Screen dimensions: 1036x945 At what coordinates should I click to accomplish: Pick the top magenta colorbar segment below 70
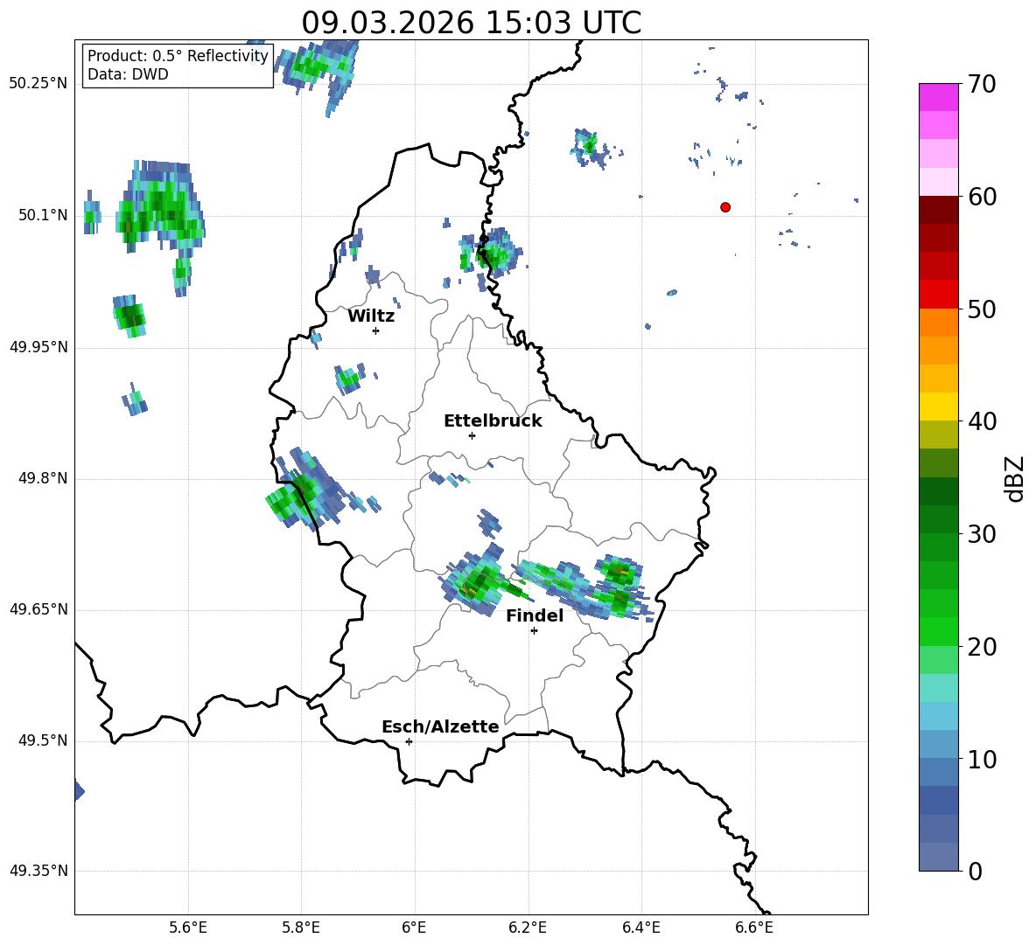point(938,97)
